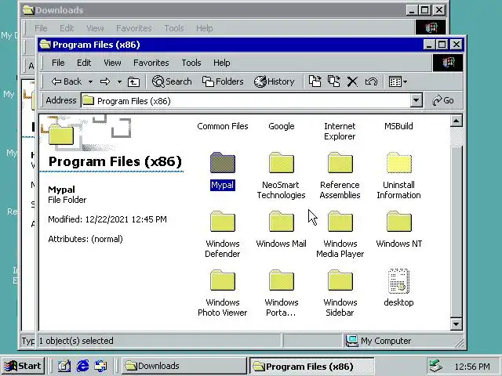Image resolution: width=502 pixels, height=376 pixels.
Task: Click the Undo toolbar icon
Action: tap(371, 81)
